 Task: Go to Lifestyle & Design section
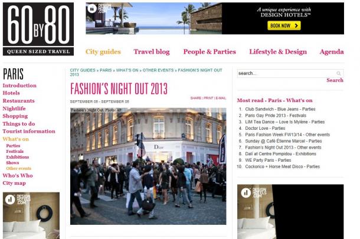point(278,52)
